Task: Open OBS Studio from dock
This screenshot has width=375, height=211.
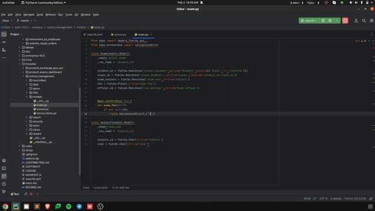Action: [x=100, y=206]
